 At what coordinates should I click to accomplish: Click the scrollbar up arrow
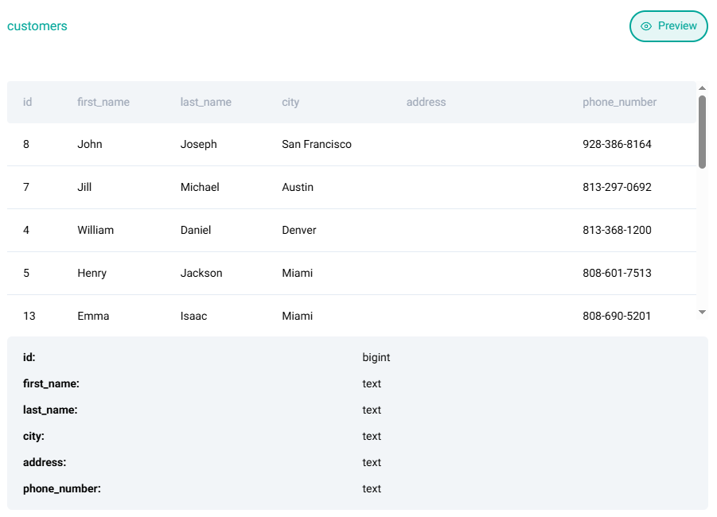pos(702,87)
